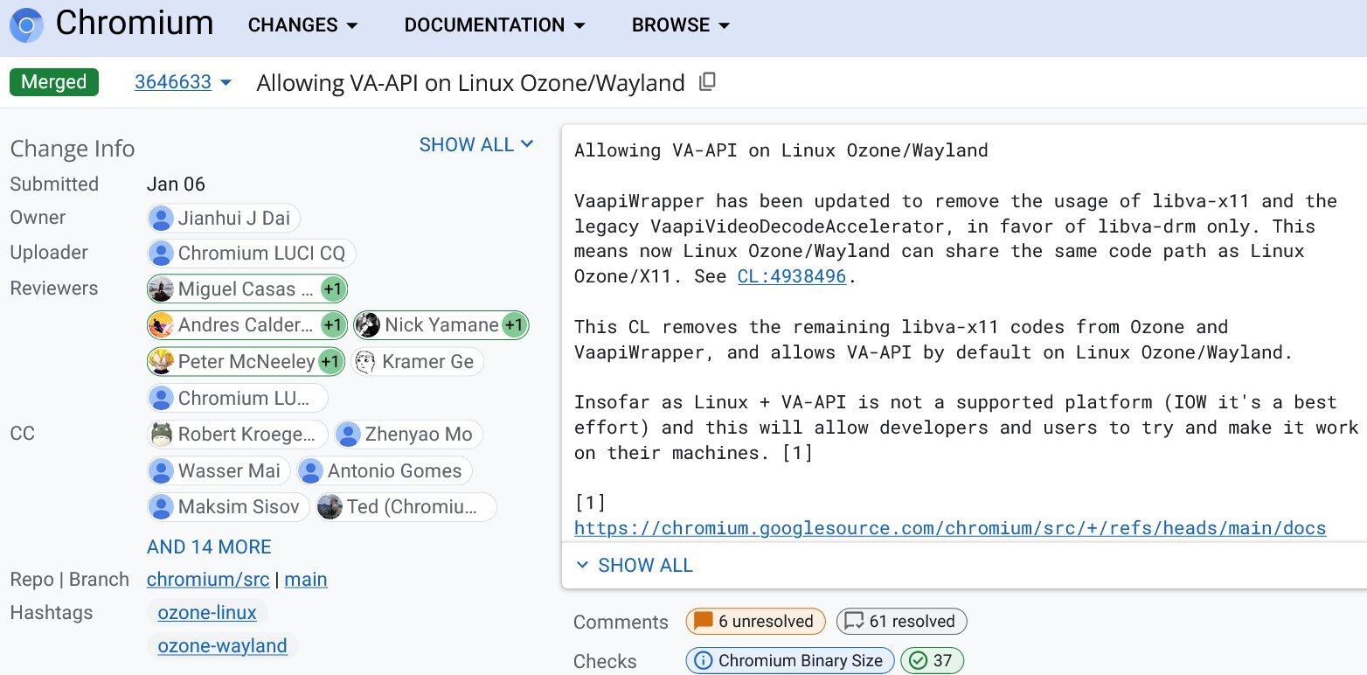Click Chromium LUCI CQ uploader avatar
Screen dimensions: 1367x675
point(161,254)
